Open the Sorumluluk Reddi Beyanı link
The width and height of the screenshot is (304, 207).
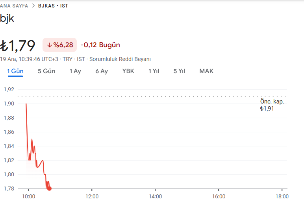[120, 59]
